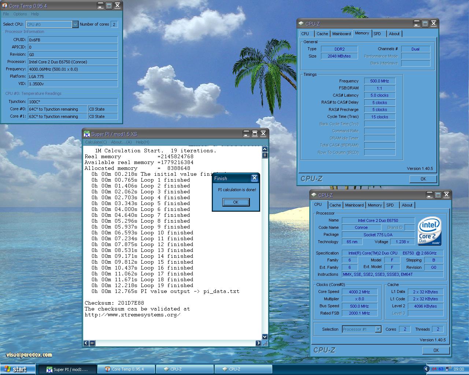
Task: Click the Number of cores field
Action: (114, 24)
